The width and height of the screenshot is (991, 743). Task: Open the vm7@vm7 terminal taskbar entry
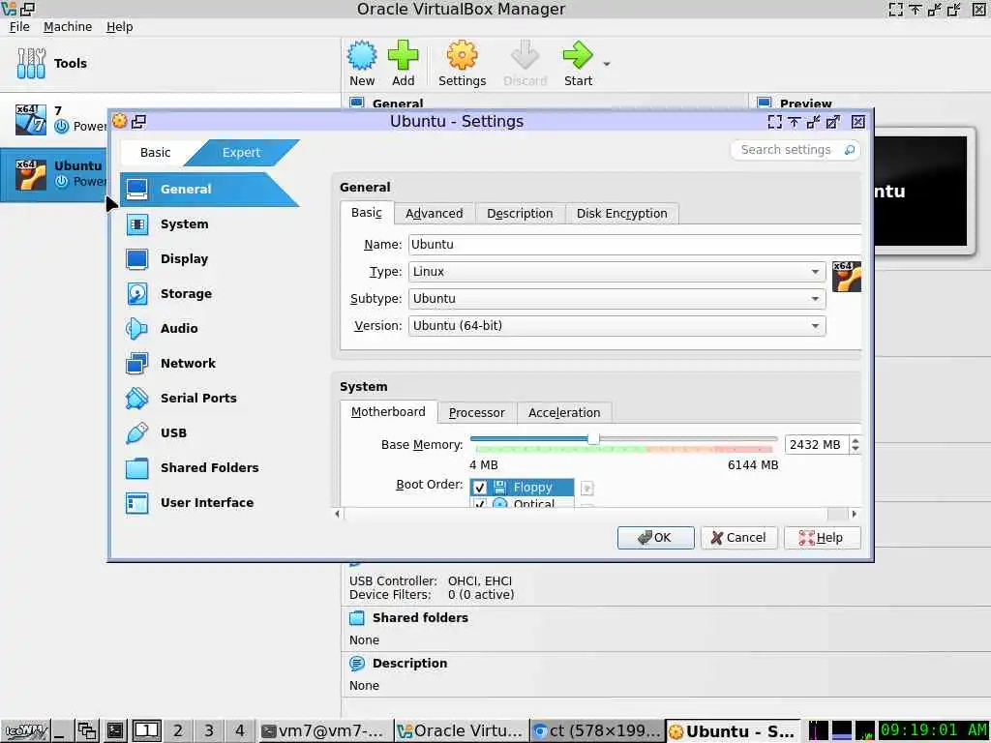(x=324, y=731)
